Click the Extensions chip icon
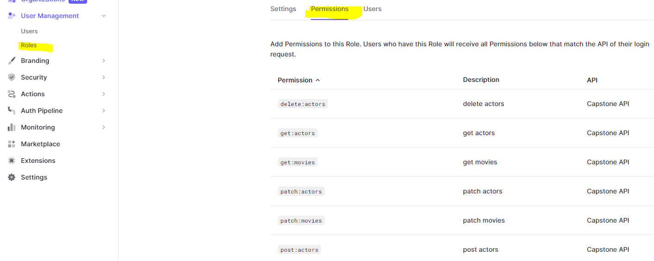 (12, 161)
